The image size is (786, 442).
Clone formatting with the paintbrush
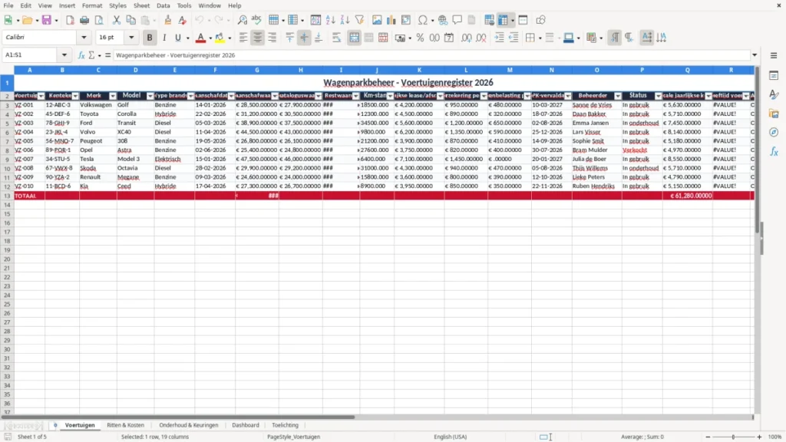[168, 20]
